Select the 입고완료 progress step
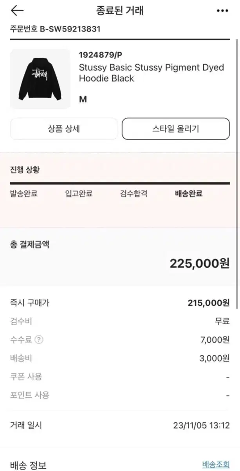This screenshot has height=471, width=240. (x=79, y=194)
